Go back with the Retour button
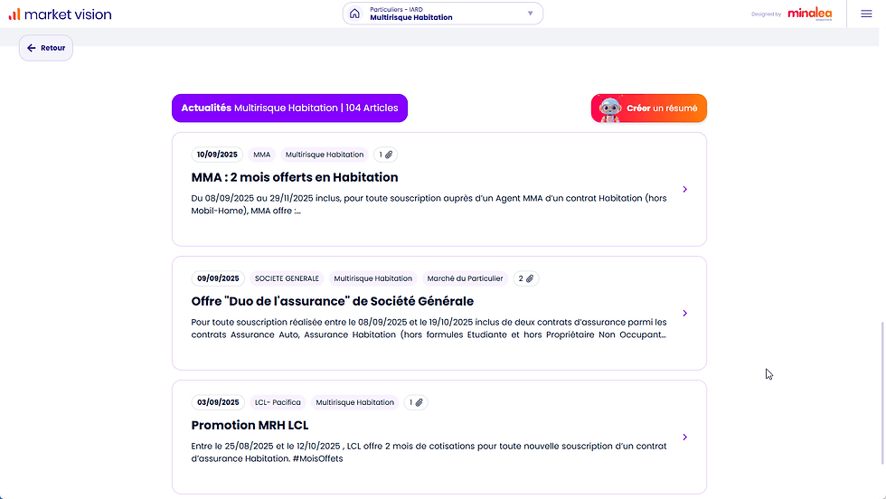This screenshot has width=886, height=499. click(x=46, y=48)
